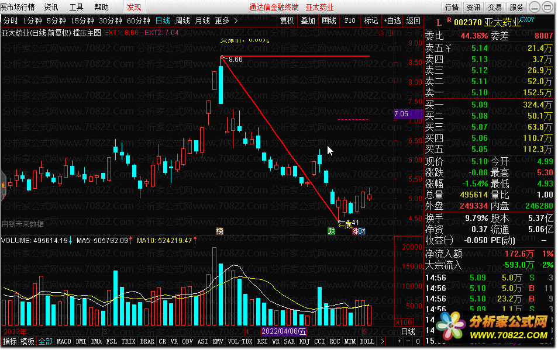The width and height of the screenshot is (558, 350).
Task: Select the 60分钟 period
Action: click(139, 21)
